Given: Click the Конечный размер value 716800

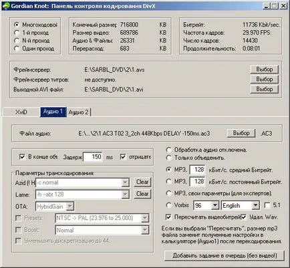Looking at the screenshot, I should [x=129, y=25].
